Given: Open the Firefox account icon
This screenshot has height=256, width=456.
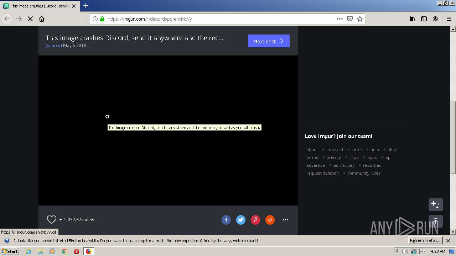Looking at the screenshot, I should [435, 19].
